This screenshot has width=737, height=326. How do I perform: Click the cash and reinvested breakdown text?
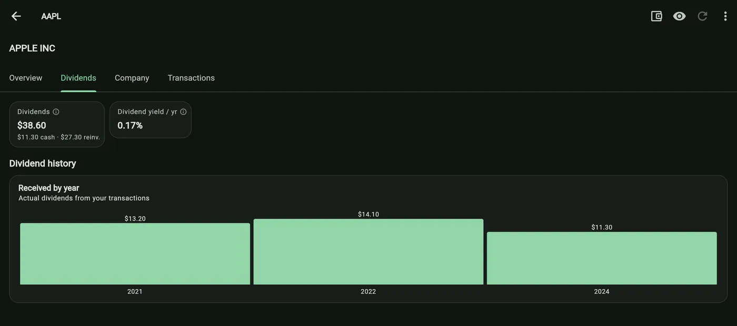[58, 137]
